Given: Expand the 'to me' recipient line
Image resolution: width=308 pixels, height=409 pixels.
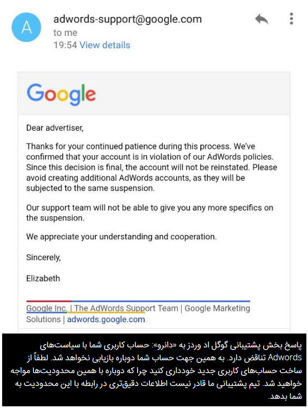Looking at the screenshot, I should (x=65, y=33).
